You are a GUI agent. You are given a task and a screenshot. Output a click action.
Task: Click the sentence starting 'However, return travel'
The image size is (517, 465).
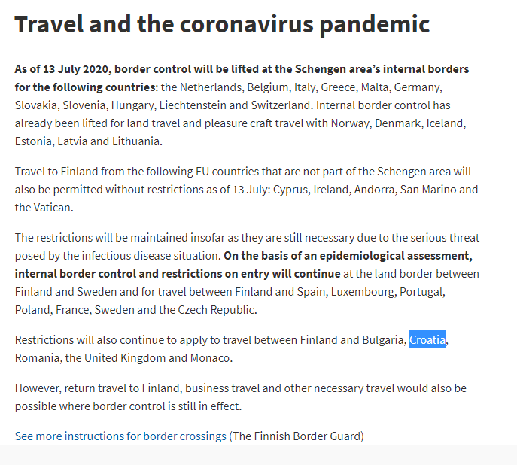click(x=241, y=397)
